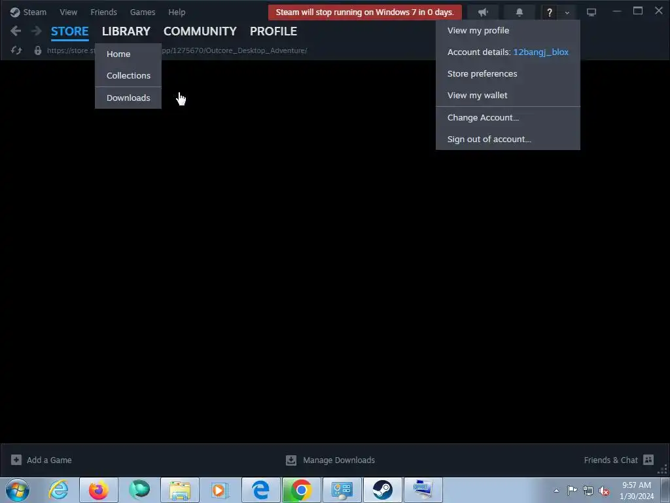Choose Home in Library dropdown
670x503 pixels.
[128, 54]
